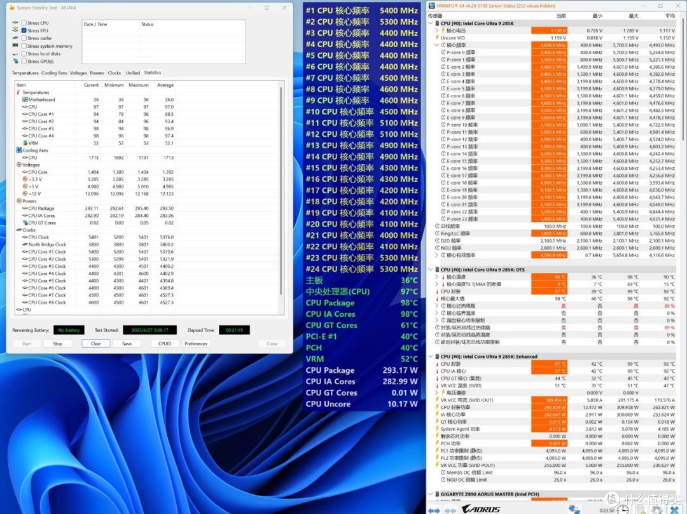
Task: Tick the Stress local disks checkbox
Action: (x=24, y=53)
